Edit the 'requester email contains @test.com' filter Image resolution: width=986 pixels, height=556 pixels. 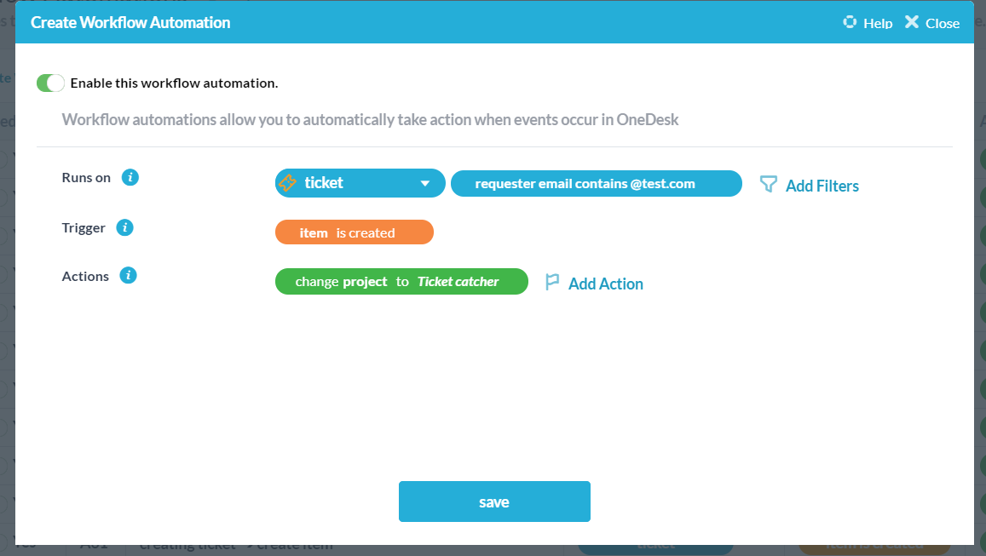pyautogui.click(x=596, y=182)
